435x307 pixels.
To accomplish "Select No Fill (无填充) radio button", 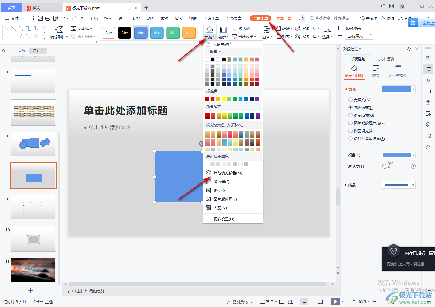I will (350, 100).
